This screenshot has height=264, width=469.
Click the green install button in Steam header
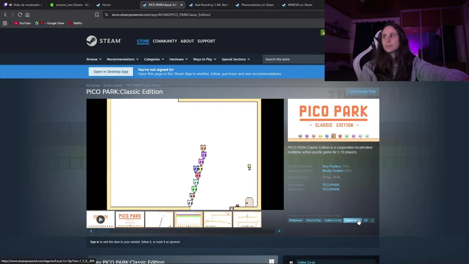tap(323, 33)
